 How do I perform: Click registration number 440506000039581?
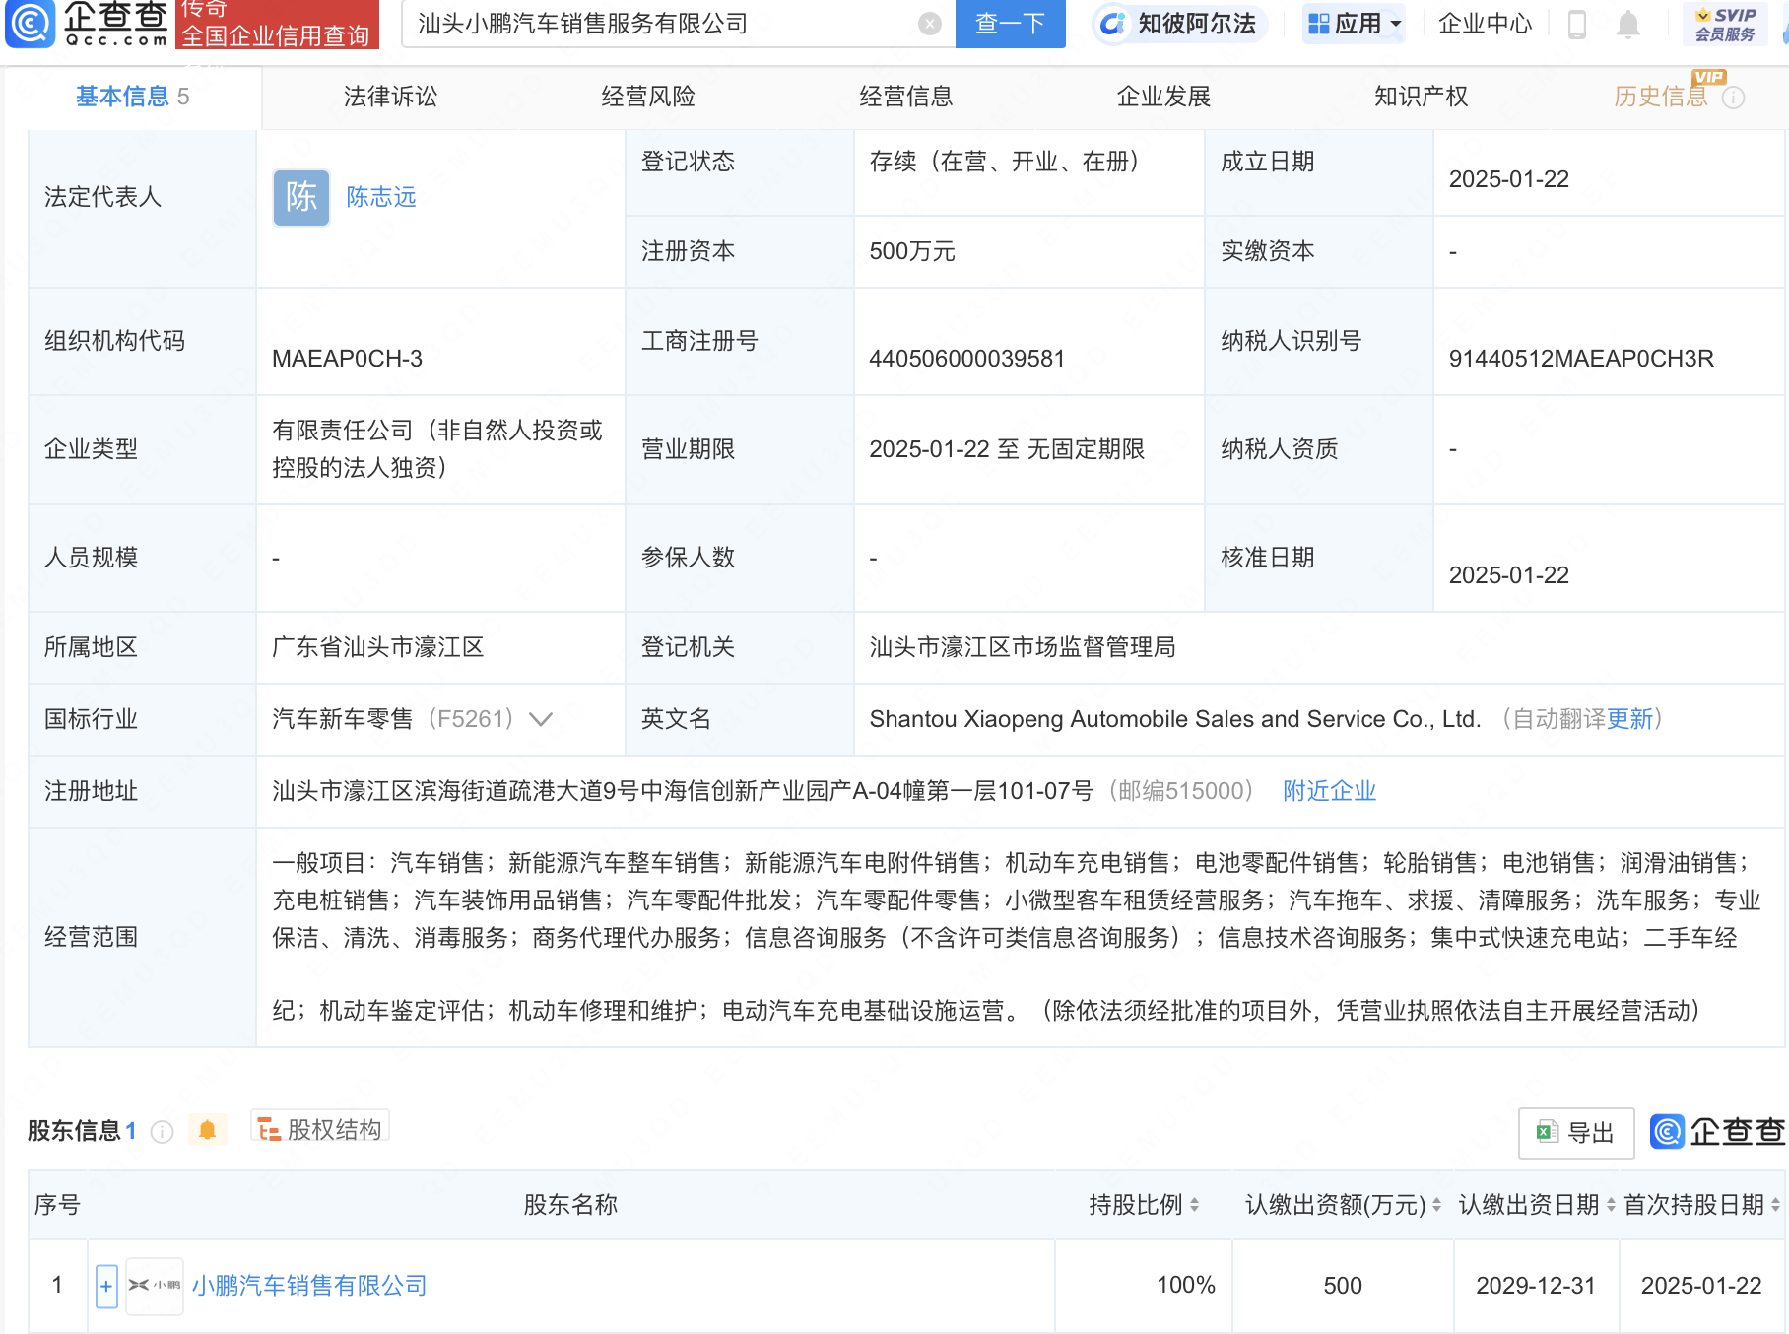tap(966, 359)
